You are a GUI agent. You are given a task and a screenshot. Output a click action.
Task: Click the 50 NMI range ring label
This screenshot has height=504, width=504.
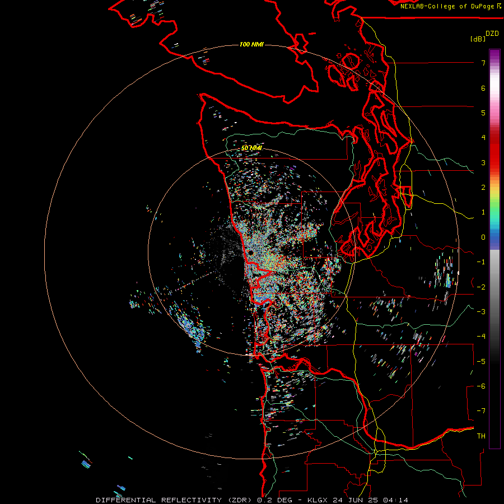pos(251,148)
